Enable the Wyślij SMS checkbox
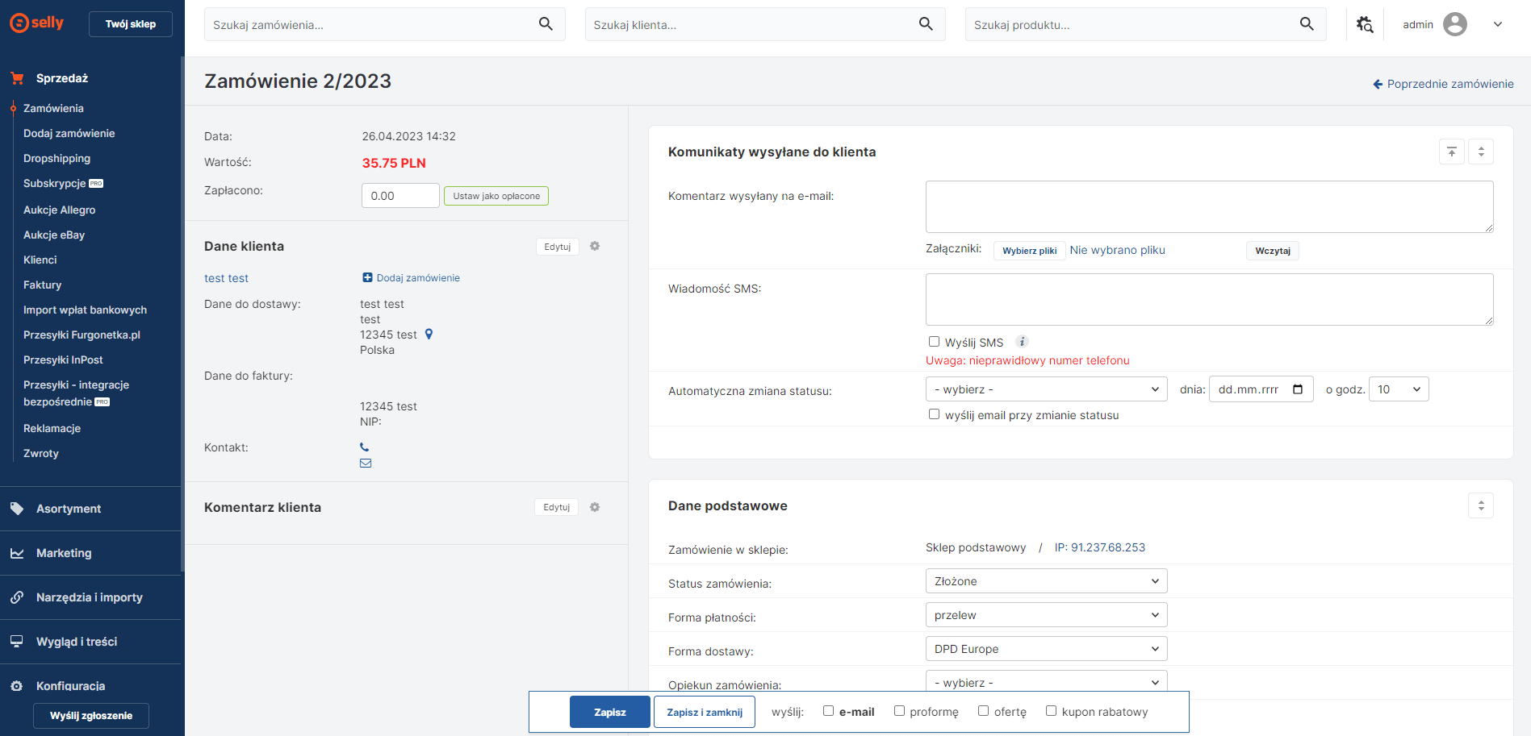The width and height of the screenshot is (1531, 736). [934, 342]
